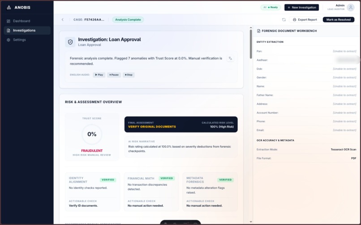Click the Pan field value
361x225 pixels.
pyautogui.click(x=344, y=51)
